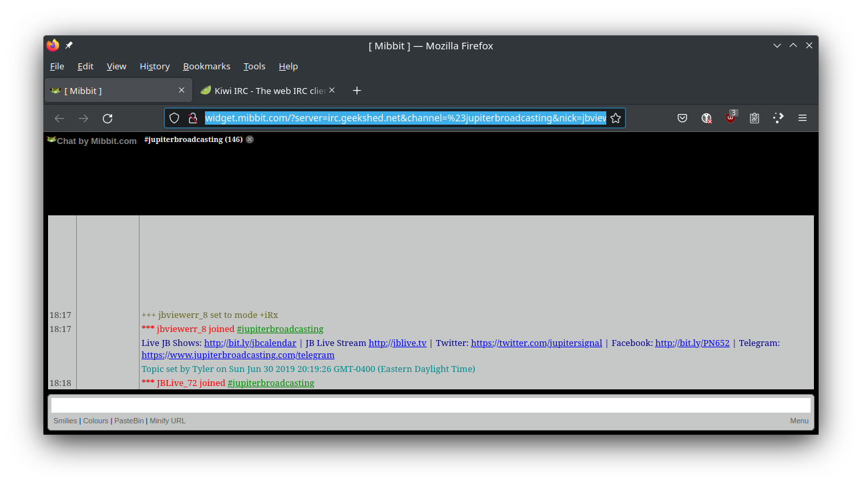Go forward with the forward arrow

click(83, 118)
